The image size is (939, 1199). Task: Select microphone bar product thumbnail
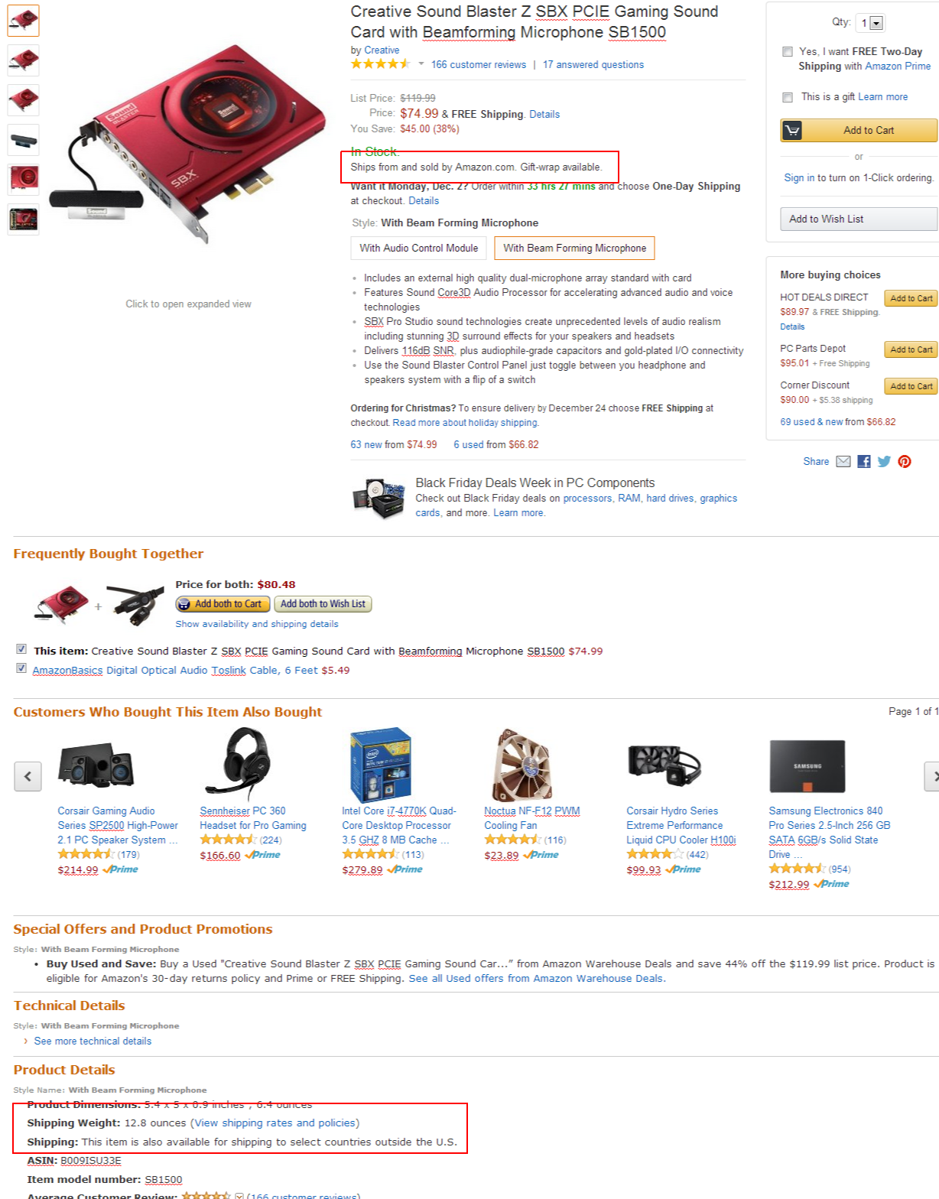(23, 140)
